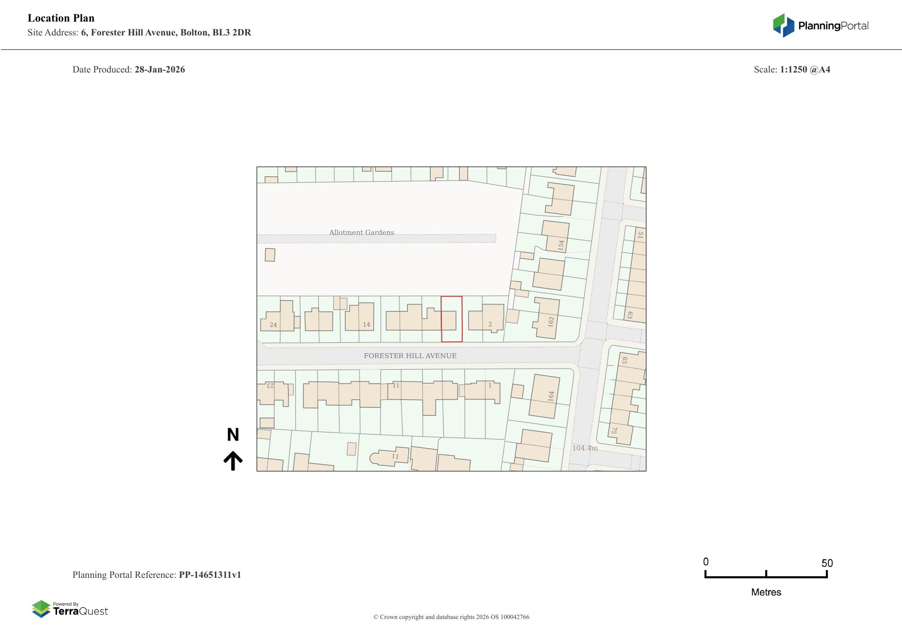
Task: Click the TerraQuest logo
Action: (70, 609)
